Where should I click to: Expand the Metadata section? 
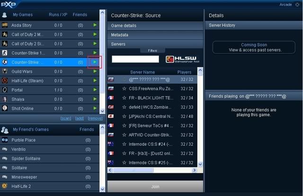point(155,35)
